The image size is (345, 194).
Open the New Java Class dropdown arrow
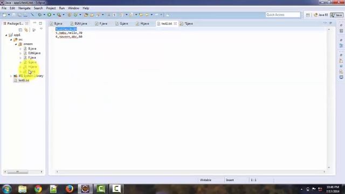point(80,15)
